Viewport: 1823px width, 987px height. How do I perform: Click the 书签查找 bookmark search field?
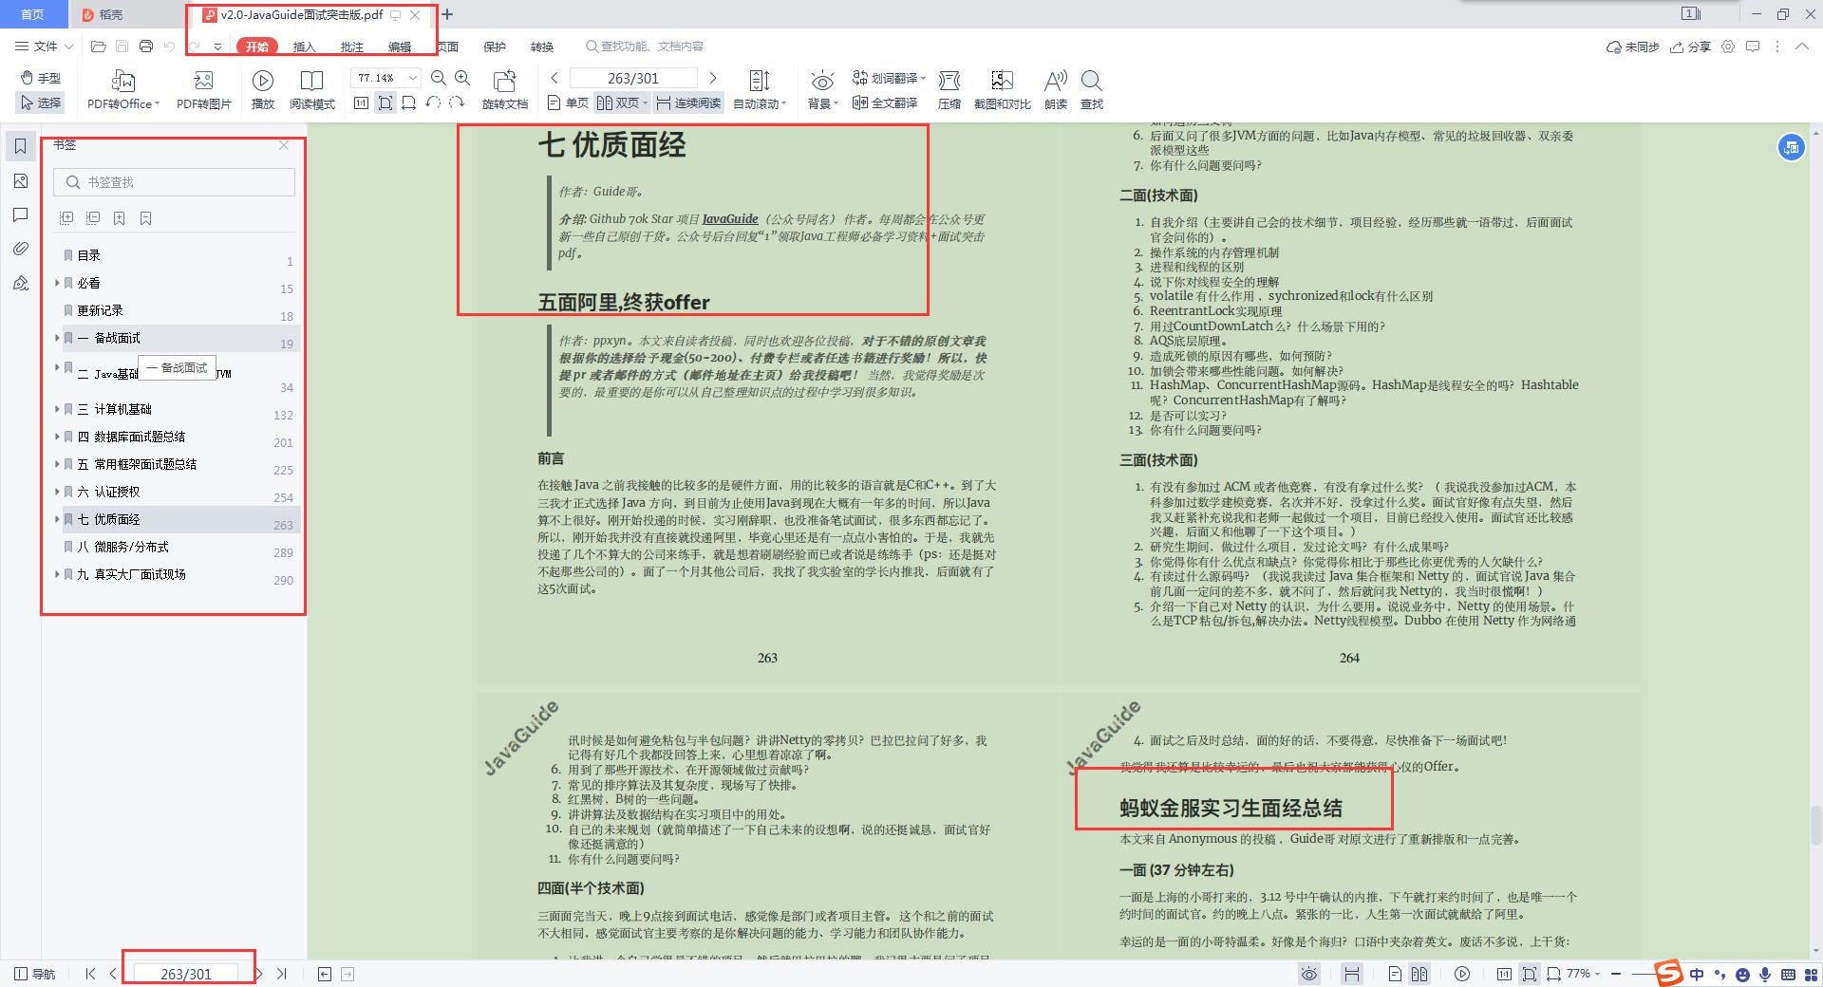(174, 182)
